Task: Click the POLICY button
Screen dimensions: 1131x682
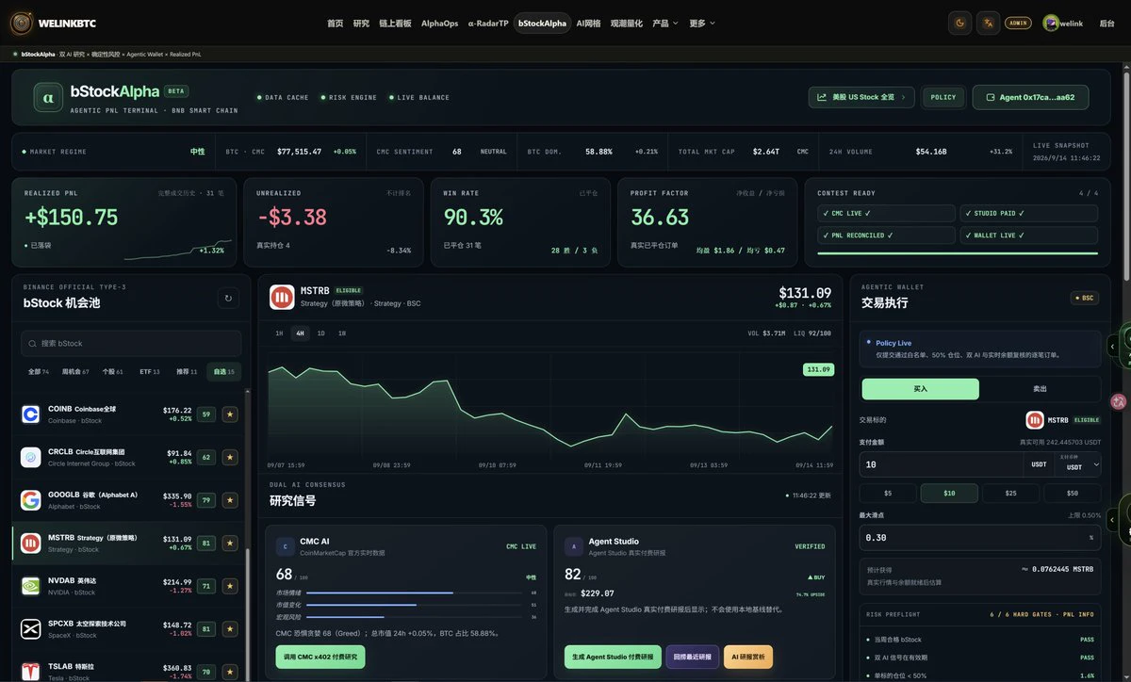Action: pyautogui.click(x=943, y=97)
